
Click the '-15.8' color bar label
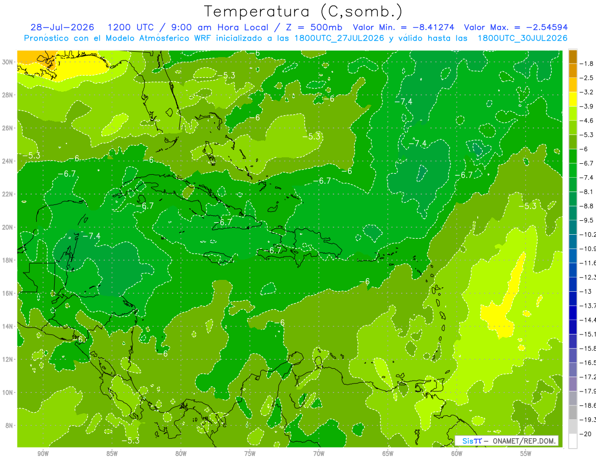[x=588, y=348]
